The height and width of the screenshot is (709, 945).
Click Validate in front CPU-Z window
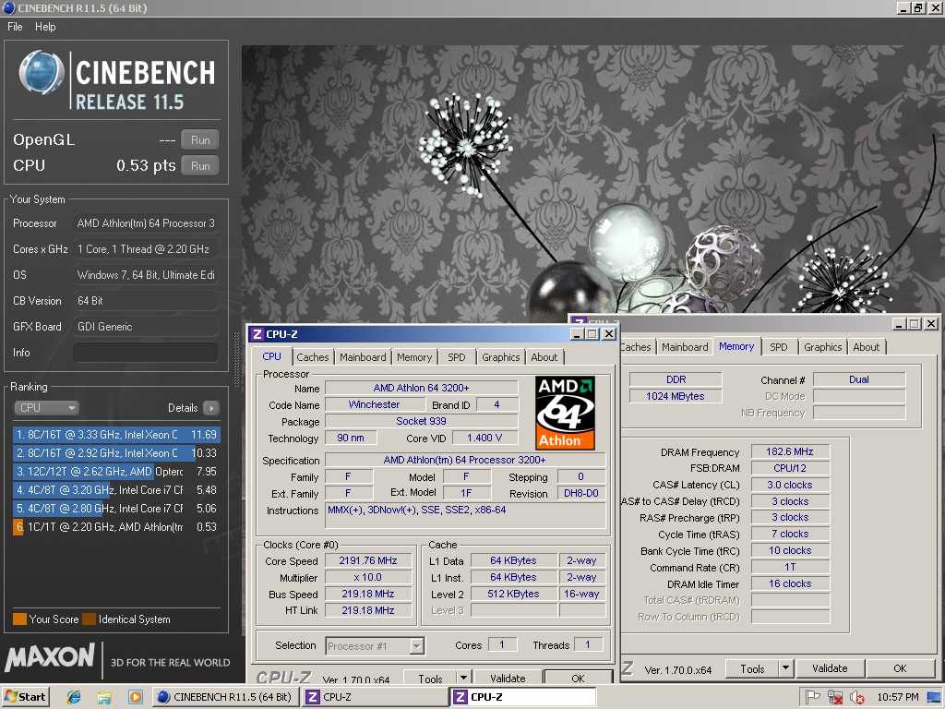click(508, 678)
